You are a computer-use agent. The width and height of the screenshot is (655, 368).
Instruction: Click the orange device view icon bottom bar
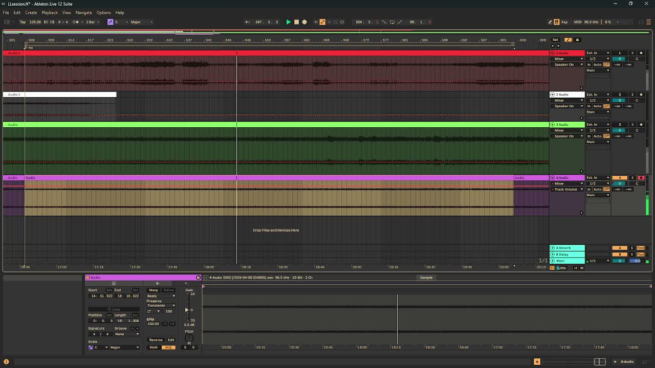click(537, 362)
